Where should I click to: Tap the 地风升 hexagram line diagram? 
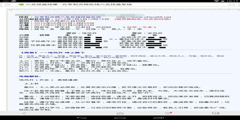point(93,42)
